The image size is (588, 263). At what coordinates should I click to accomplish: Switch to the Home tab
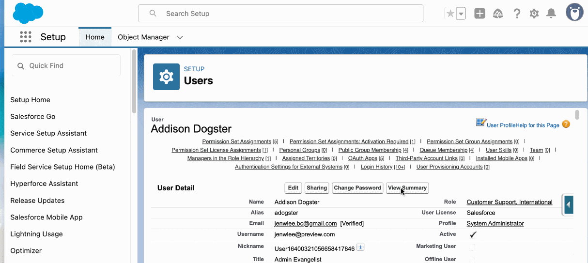(95, 37)
